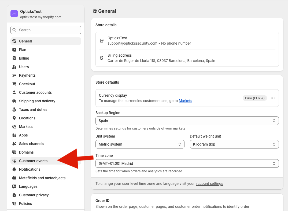Viewport: 288px width, 211px height.
Task: Go to Taxes and duties settings
Action: [x=33, y=110]
